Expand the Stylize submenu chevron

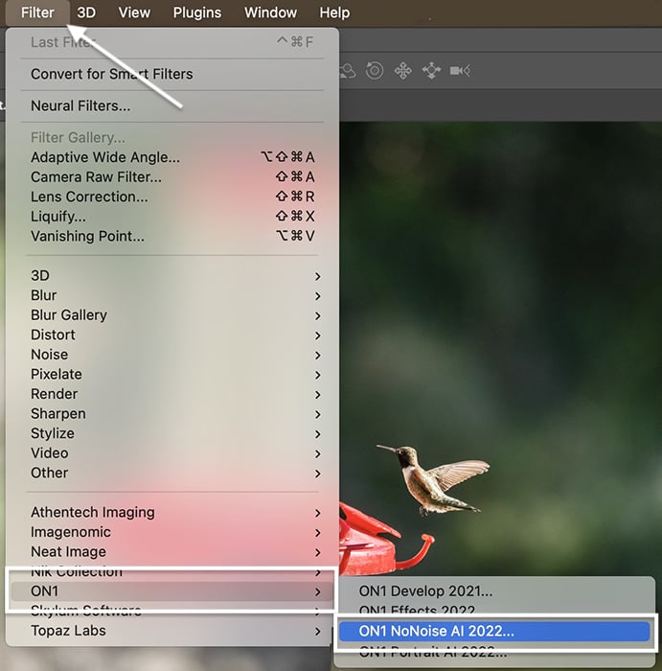(318, 433)
